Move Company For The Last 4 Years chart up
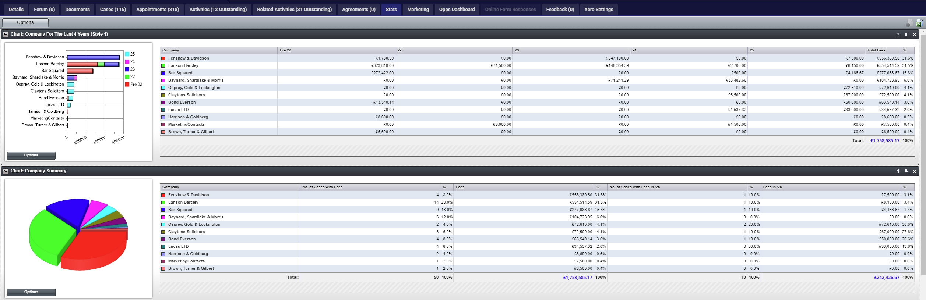This screenshot has height=300, width=926. 898,34
